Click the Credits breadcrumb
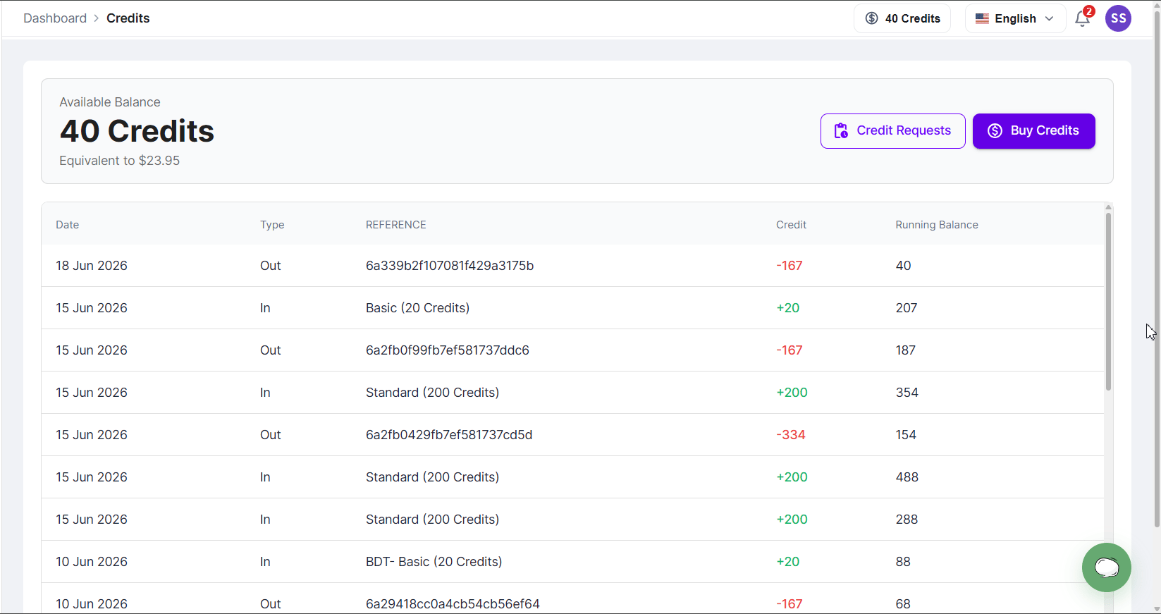The width and height of the screenshot is (1161, 614). tap(128, 18)
